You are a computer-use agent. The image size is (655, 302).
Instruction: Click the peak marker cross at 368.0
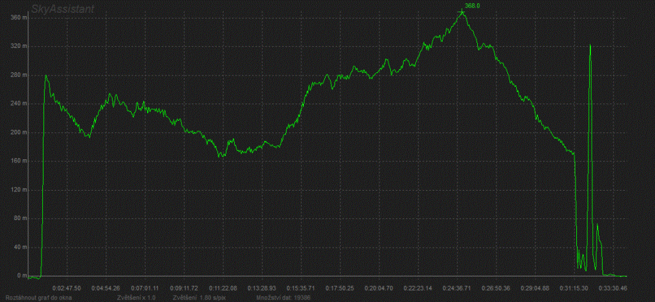(462, 12)
